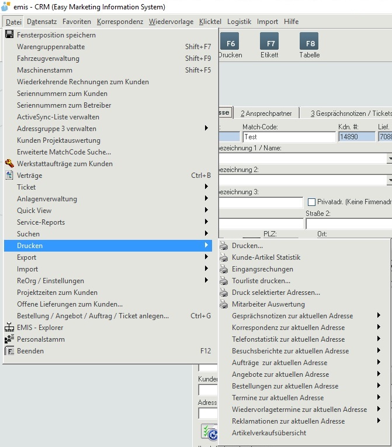This screenshot has height=447, width=392.
Task: Choose Seriennummern zum Betreiber entry
Action: 108,105
